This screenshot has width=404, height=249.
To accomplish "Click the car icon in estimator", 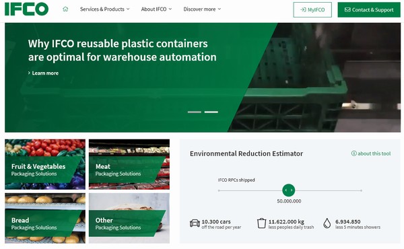I will [195, 223].
